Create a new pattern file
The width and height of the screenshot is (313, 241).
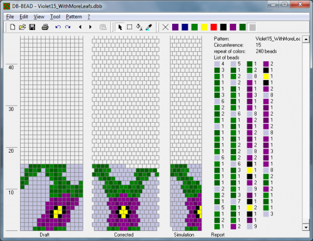click(13, 27)
